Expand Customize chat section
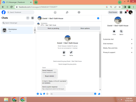 [x=118, y=39]
